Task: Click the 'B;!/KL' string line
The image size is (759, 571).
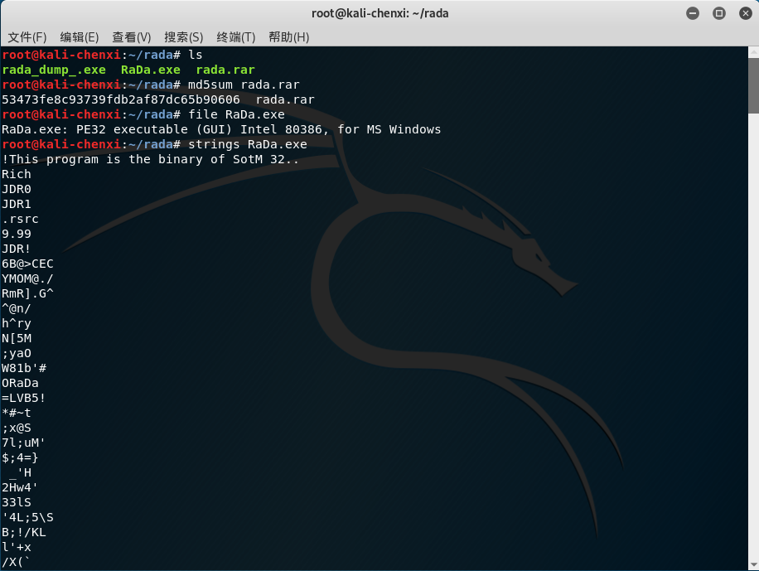Action: (24, 533)
